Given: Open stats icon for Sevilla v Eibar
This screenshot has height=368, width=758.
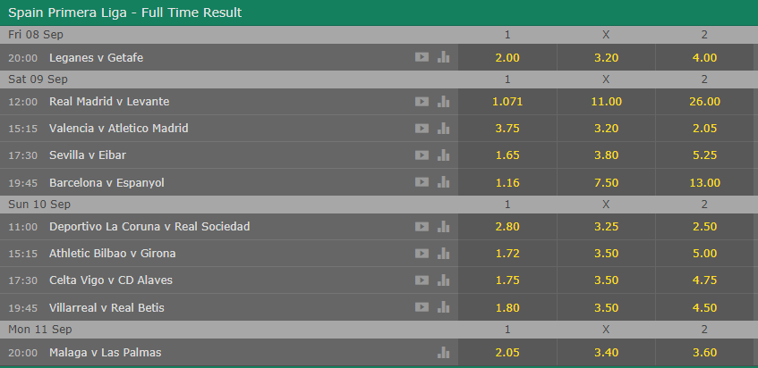Looking at the screenshot, I should [x=443, y=155].
